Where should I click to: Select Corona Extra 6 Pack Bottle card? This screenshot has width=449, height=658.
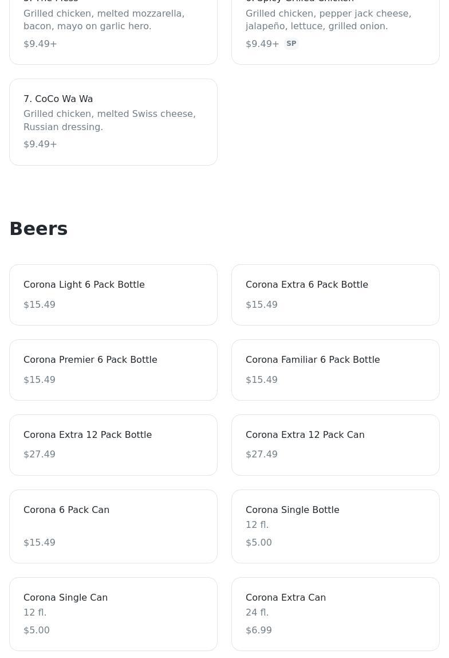pos(336,295)
